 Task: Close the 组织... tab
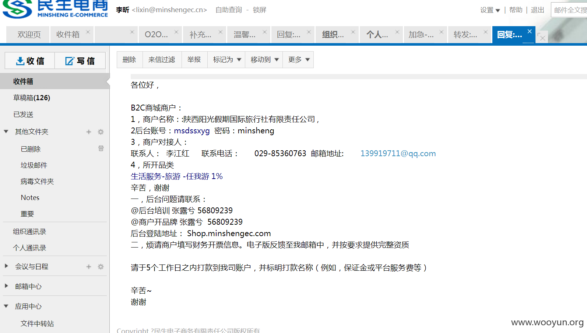(x=353, y=32)
